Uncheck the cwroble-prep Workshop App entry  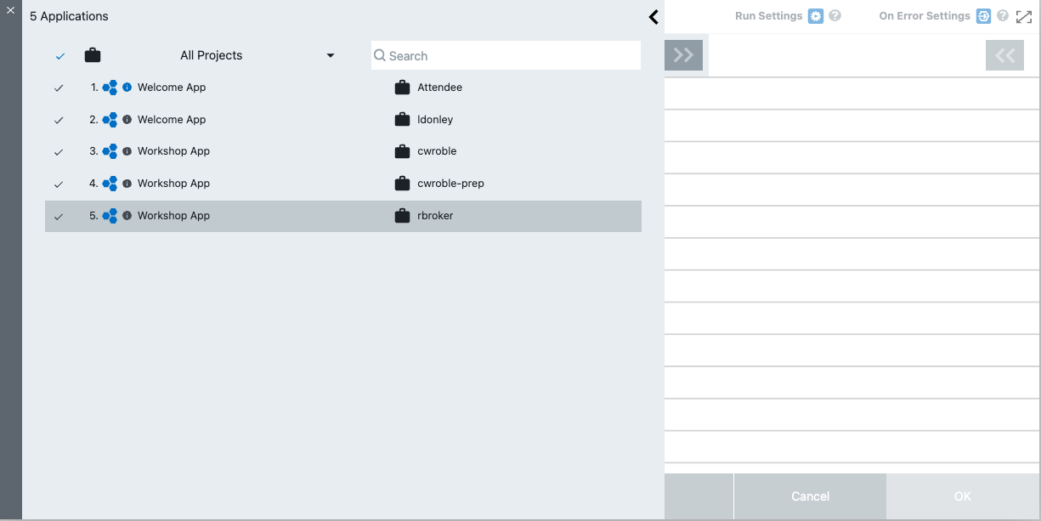(59, 183)
